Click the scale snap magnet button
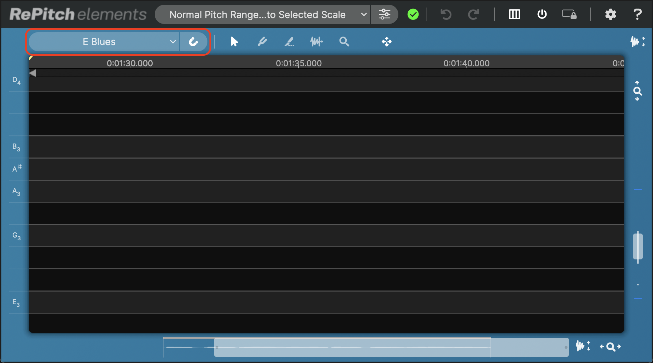The width and height of the screenshot is (653, 363). coord(194,42)
